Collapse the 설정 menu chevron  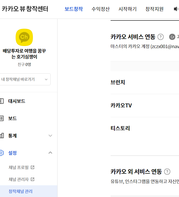tap(50, 153)
